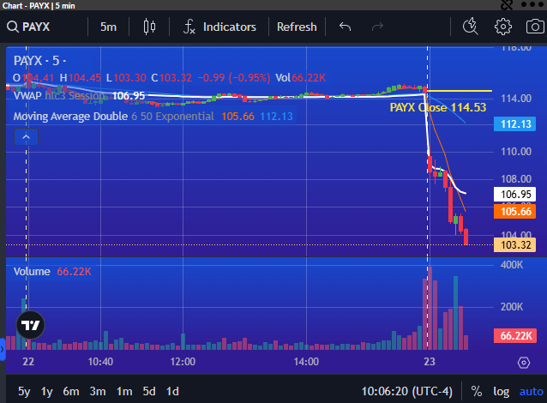Open the quick search lightning icon
547x403 pixels.
pos(471,27)
